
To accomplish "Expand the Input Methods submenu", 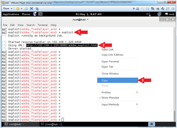I will pyautogui.click(x=118, y=104).
